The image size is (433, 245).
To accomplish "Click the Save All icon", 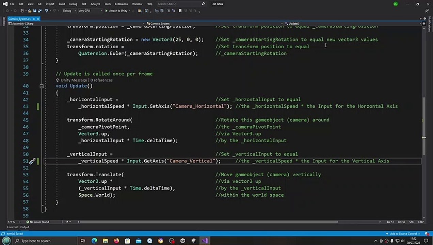I will pyautogui.click(x=39, y=11).
